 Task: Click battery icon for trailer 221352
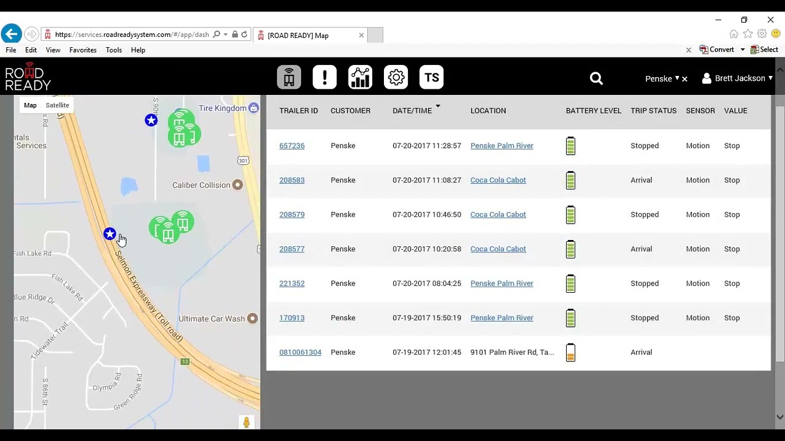coord(570,283)
